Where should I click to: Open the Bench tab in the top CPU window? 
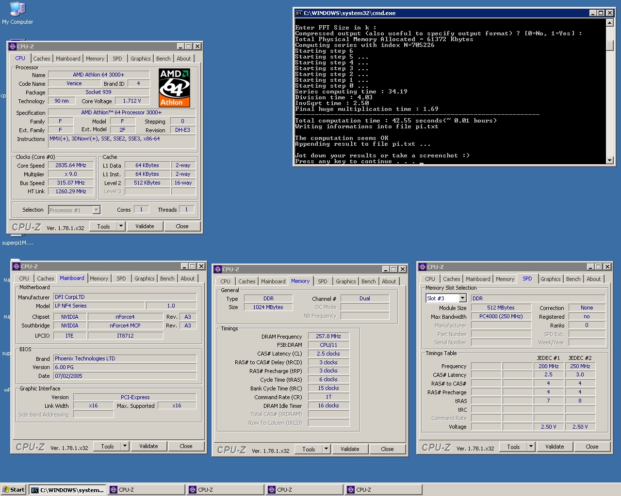coord(163,59)
